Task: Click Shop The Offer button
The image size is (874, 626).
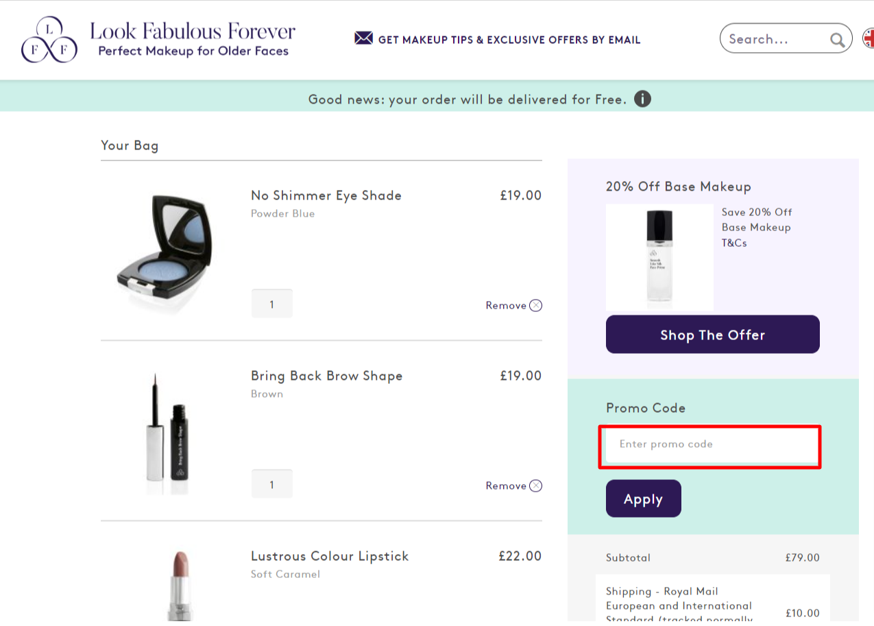Action: [x=712, y=335]
